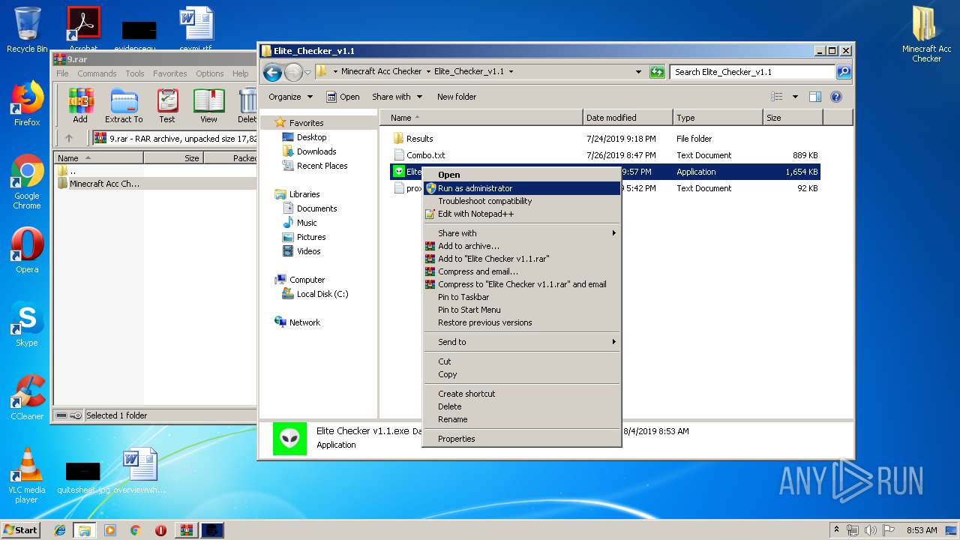
Task: Sort by Date modified column
Action: (x=628, y=118)
